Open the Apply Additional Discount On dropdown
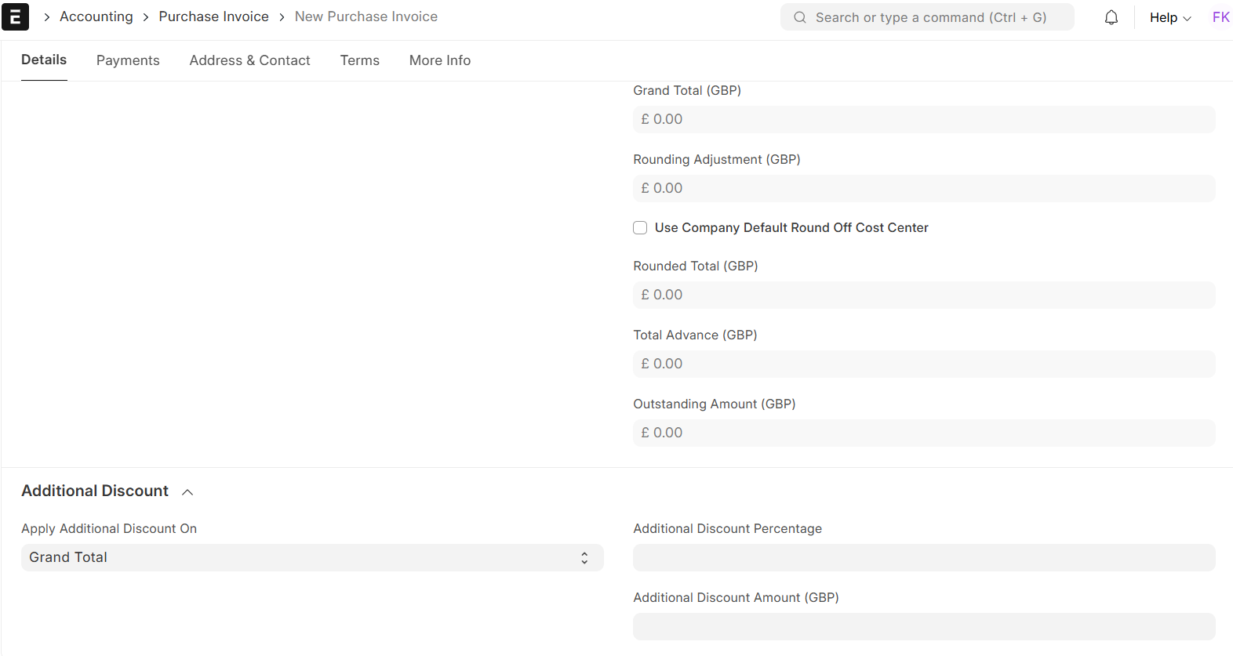Image resolution: width=1233 pixels, height=656 pixels. [x=311, y=557]
